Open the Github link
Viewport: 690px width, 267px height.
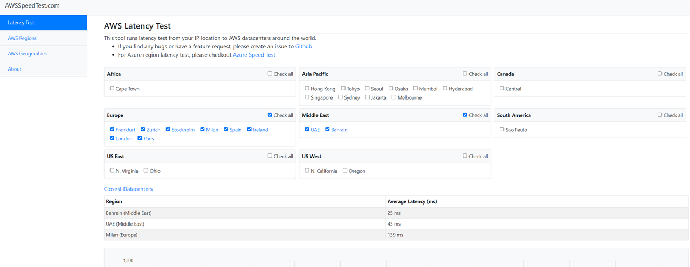point(303,47)
